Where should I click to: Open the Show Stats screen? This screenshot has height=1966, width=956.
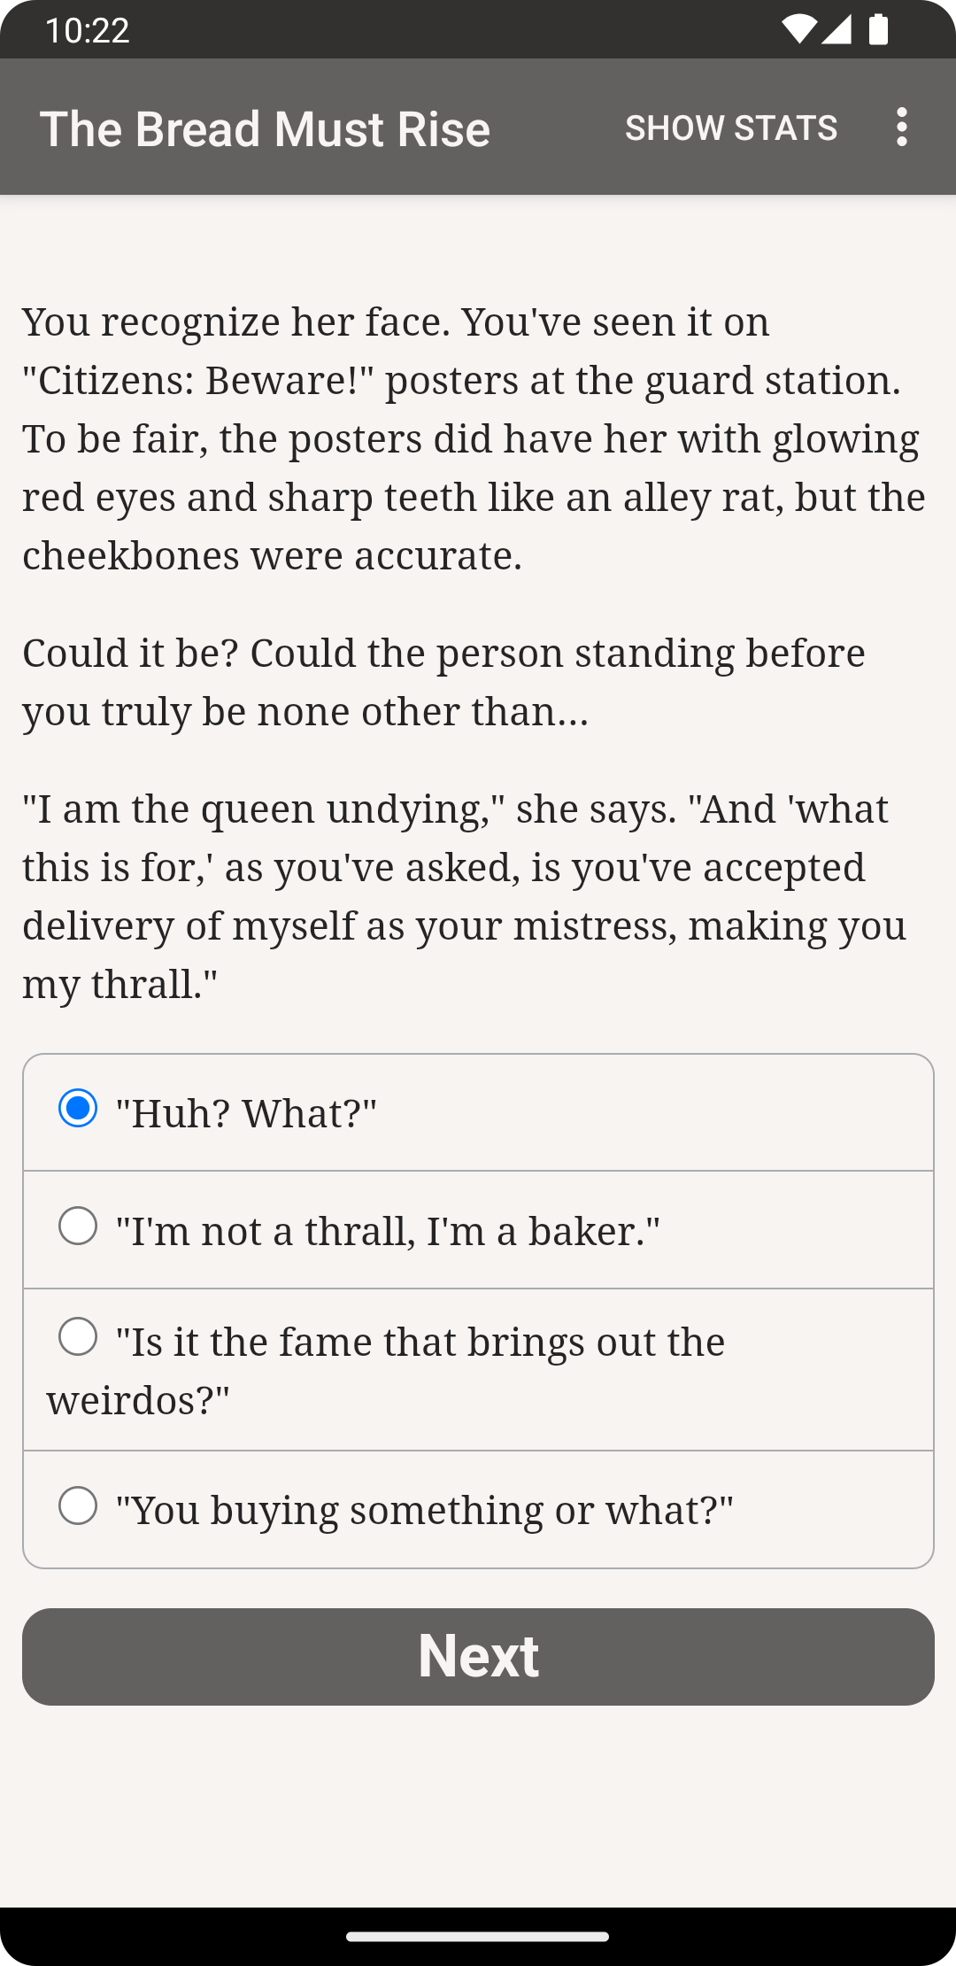pyautogui.click(x=730, y=128)
